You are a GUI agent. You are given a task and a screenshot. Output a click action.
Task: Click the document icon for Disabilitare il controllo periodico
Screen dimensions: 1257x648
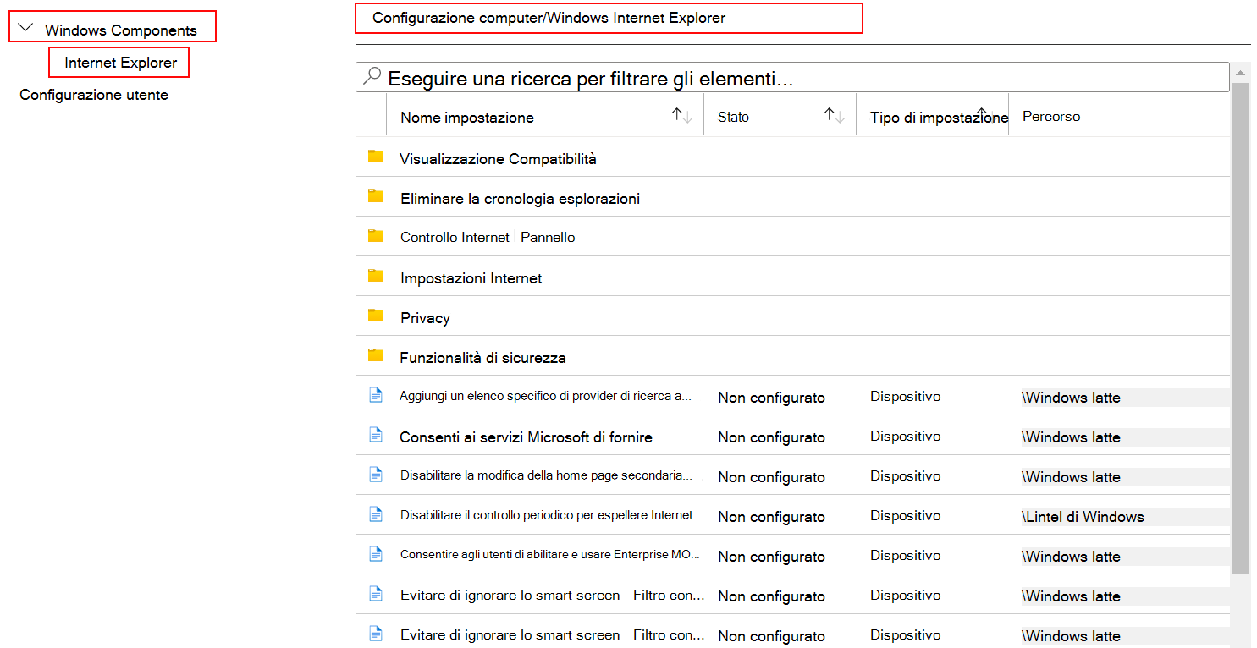(376, 514)
